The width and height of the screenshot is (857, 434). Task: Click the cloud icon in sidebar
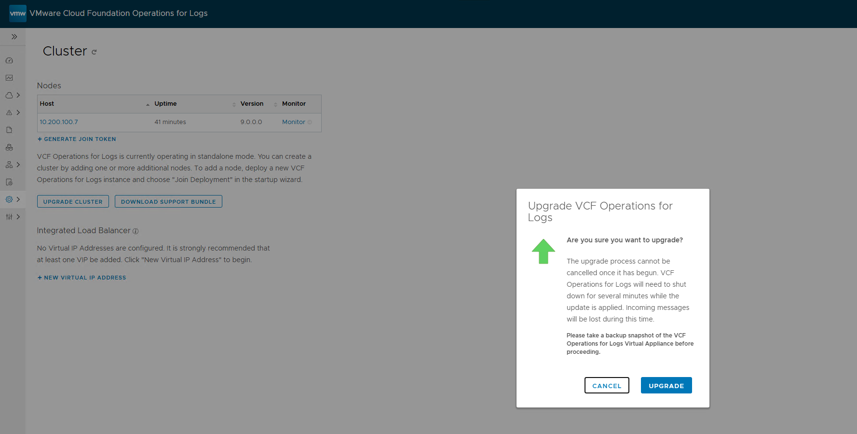point(9,95)
